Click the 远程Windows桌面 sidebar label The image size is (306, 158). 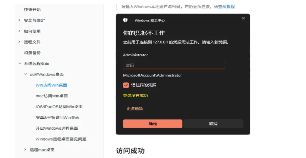pos(47,74)
